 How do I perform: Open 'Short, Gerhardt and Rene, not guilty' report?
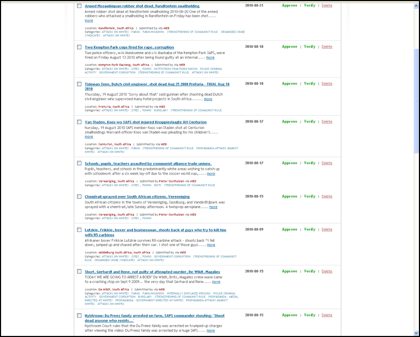(152, 272)
